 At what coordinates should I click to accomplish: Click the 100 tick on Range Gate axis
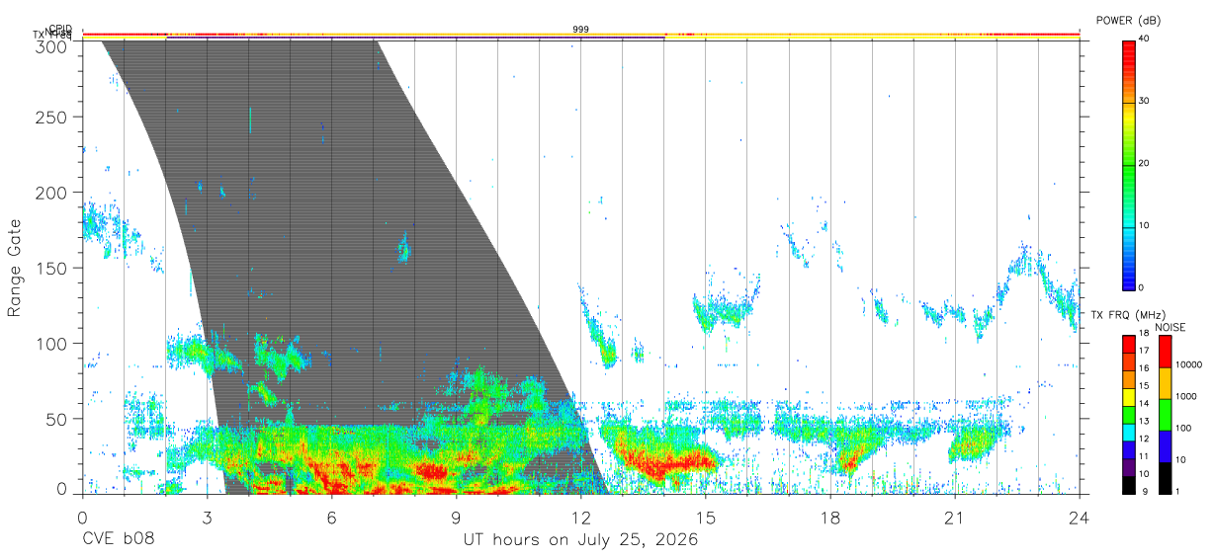pos(50,344)
